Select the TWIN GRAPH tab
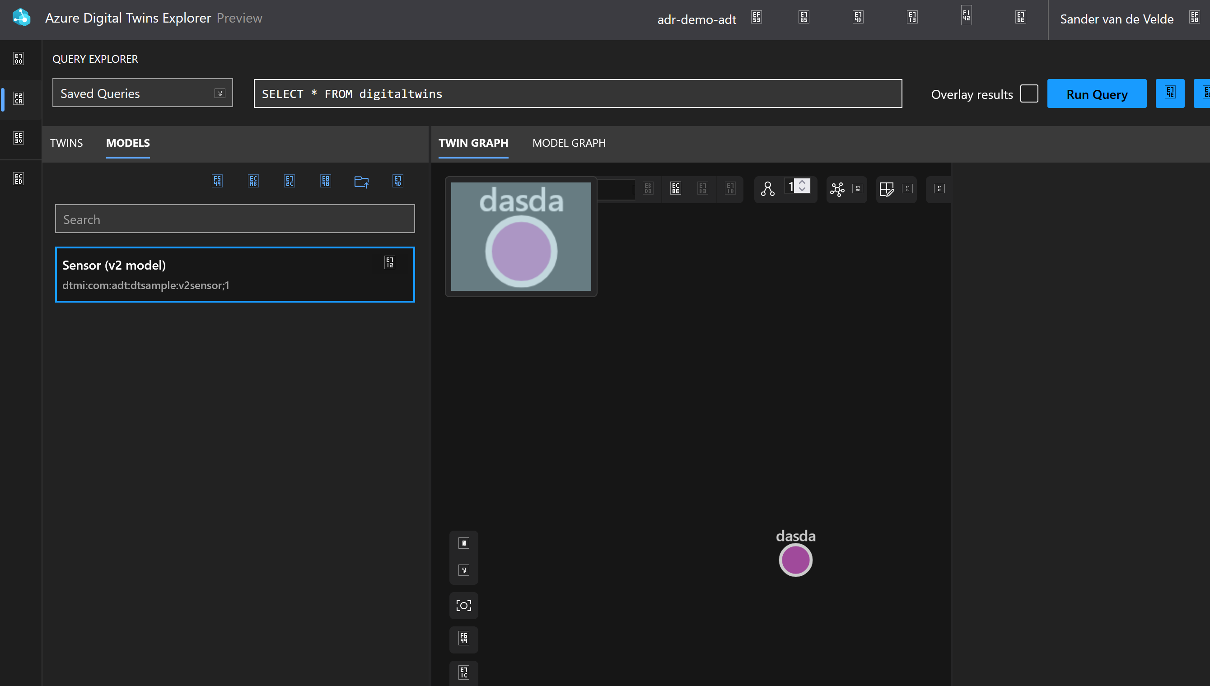The image size is (1210, 686). pyautogui.click(x=473, y=143)
